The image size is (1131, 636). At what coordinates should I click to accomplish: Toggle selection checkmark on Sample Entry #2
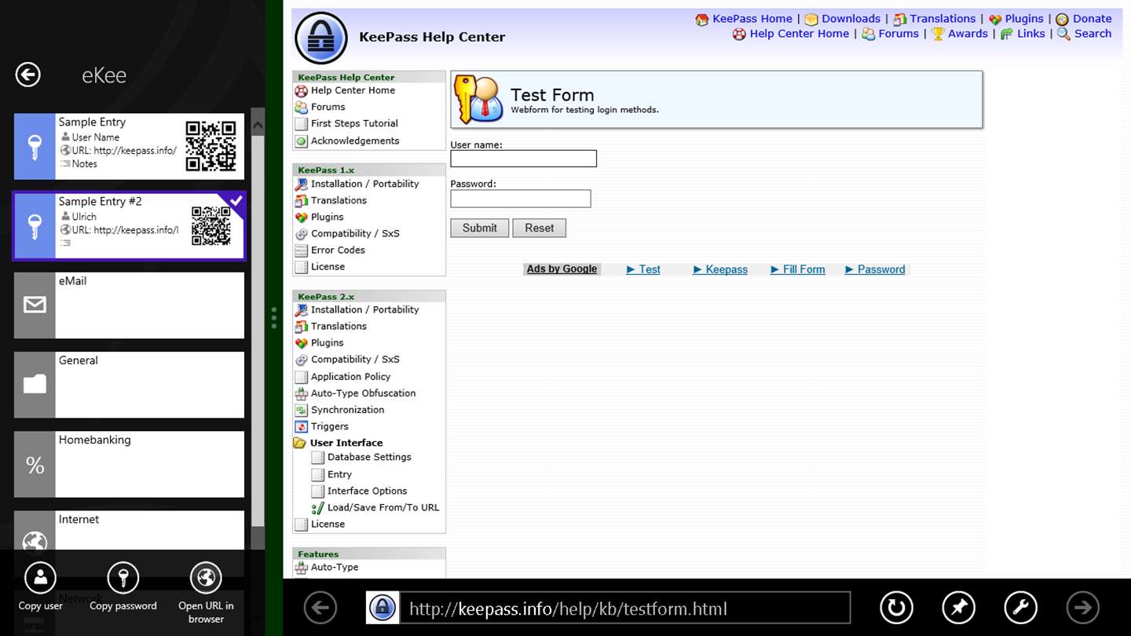coord(236,202)
